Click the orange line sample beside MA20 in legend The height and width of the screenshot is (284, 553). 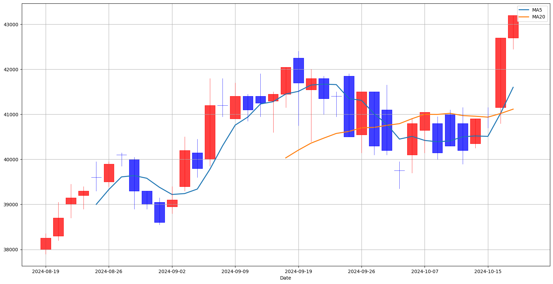[x=524, y=17]
